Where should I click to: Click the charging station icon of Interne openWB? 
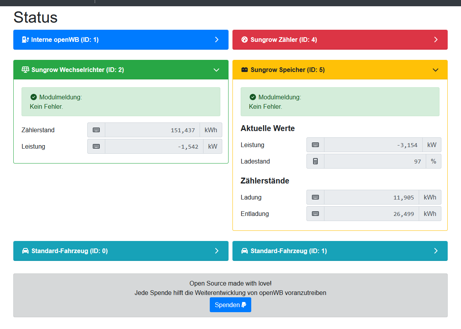(25, 40)
